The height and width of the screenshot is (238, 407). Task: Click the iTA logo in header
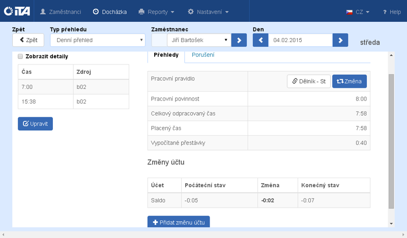point(17,11)
